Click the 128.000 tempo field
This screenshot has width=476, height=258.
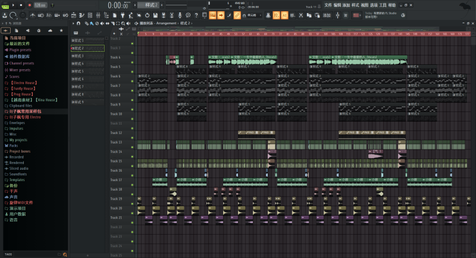pyautogui.click(x=40, y=5)
